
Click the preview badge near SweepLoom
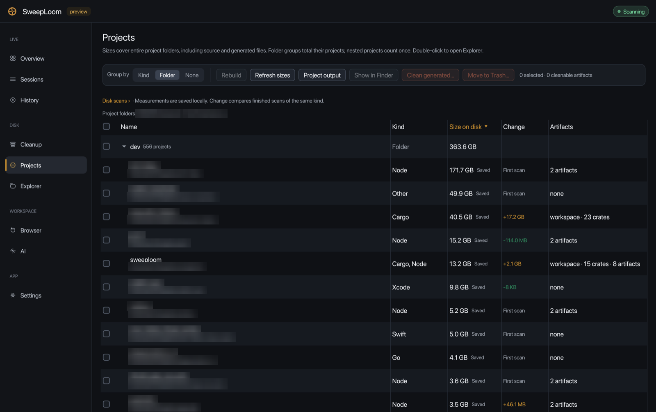79,11
